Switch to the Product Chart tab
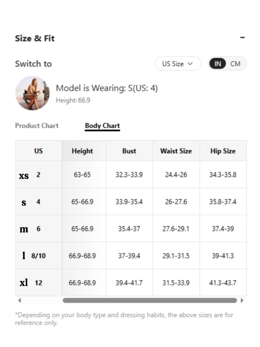 [37, 126]
